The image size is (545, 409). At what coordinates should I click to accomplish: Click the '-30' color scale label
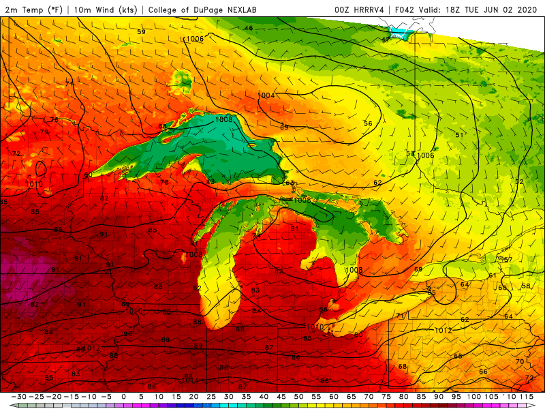click(x=19, y=397)
